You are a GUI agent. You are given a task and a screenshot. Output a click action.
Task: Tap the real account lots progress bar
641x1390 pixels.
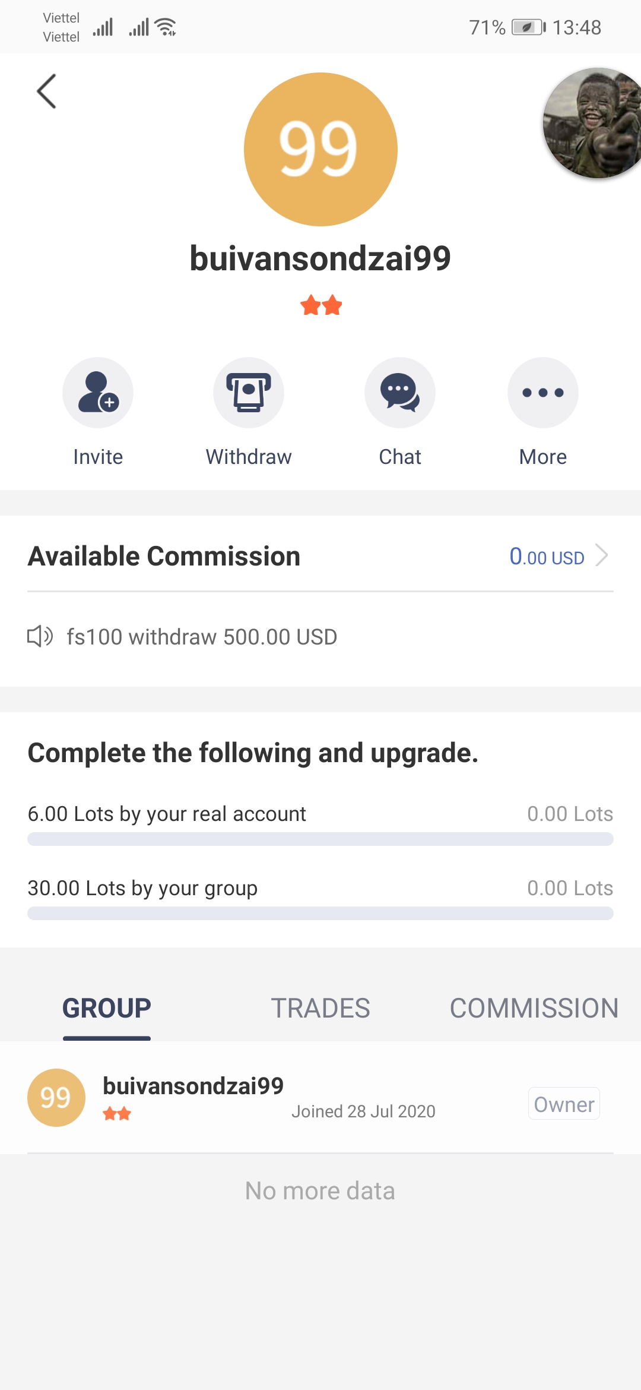pyautogui.click(x=320, y=839)
